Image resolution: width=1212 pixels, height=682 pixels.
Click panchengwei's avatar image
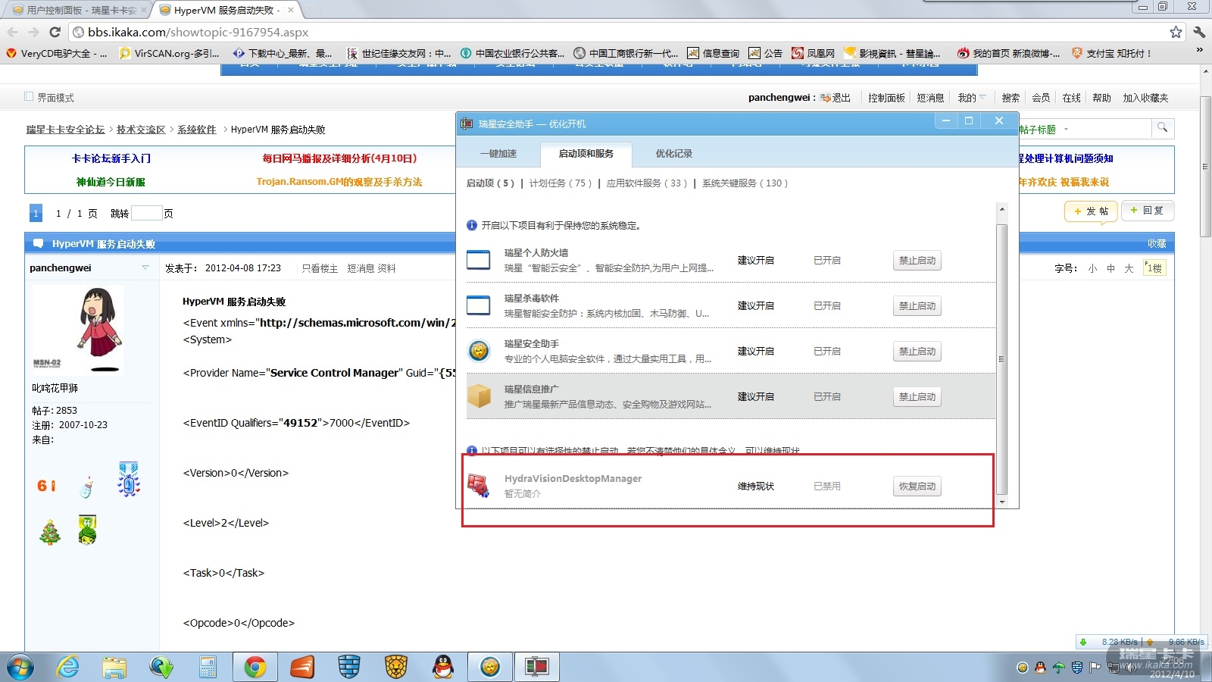tap(77, 330)
